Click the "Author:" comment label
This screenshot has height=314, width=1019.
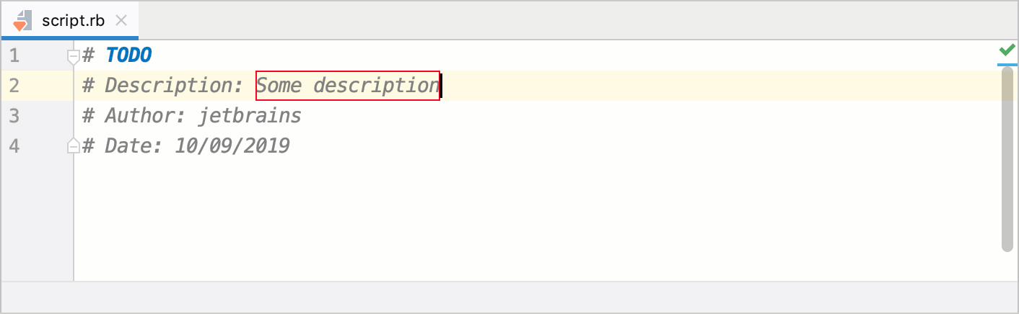[x=147, y=116]
